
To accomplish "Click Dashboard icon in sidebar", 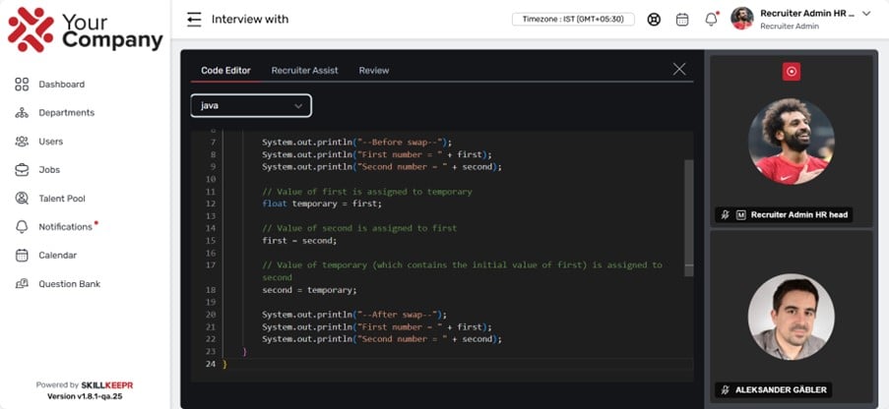I will tap(22, 85).
